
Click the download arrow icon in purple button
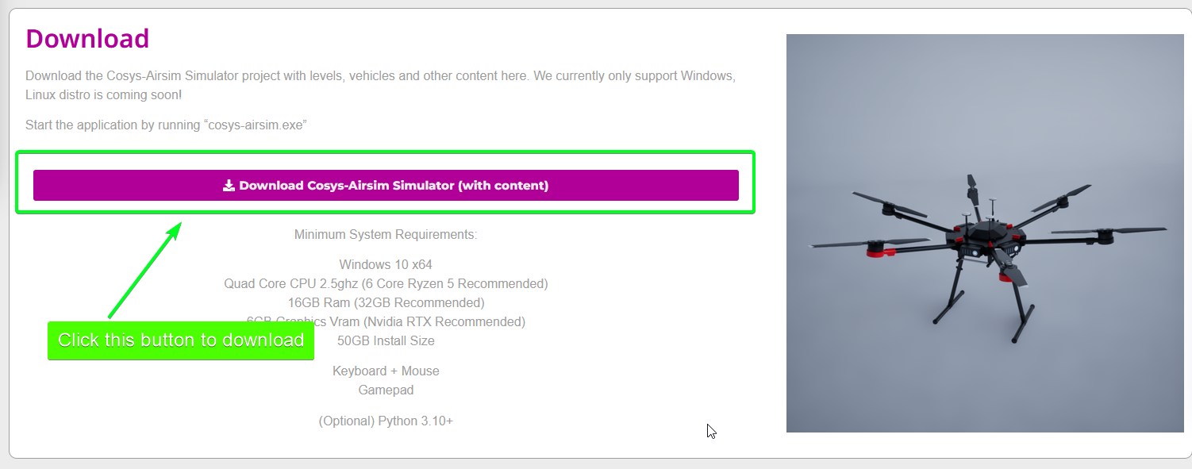[x=229, y=186]
